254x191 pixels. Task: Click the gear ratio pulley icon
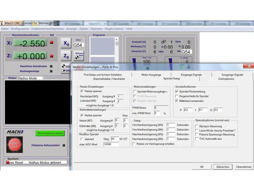coord(163,42)
